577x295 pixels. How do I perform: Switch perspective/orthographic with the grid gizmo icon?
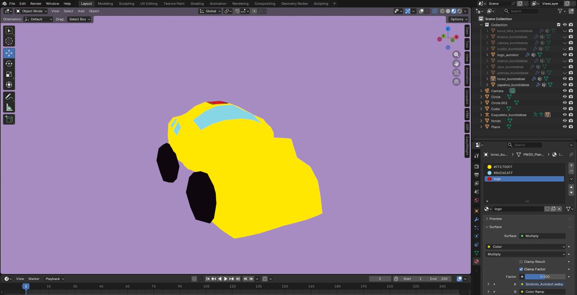tap(456, 82)
